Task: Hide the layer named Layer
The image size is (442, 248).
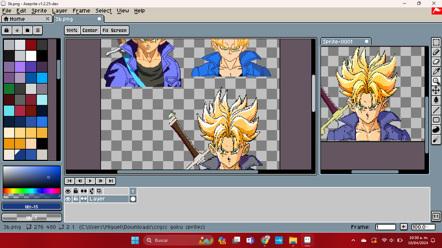Action: pos(68,199)
